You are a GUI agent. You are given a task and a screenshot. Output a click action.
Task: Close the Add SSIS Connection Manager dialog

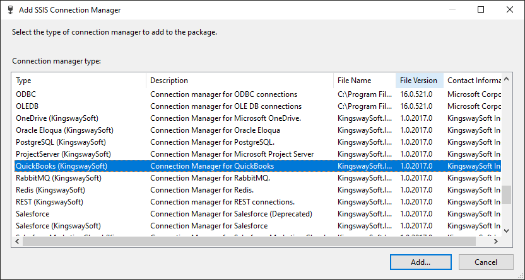tap(510, 9)
